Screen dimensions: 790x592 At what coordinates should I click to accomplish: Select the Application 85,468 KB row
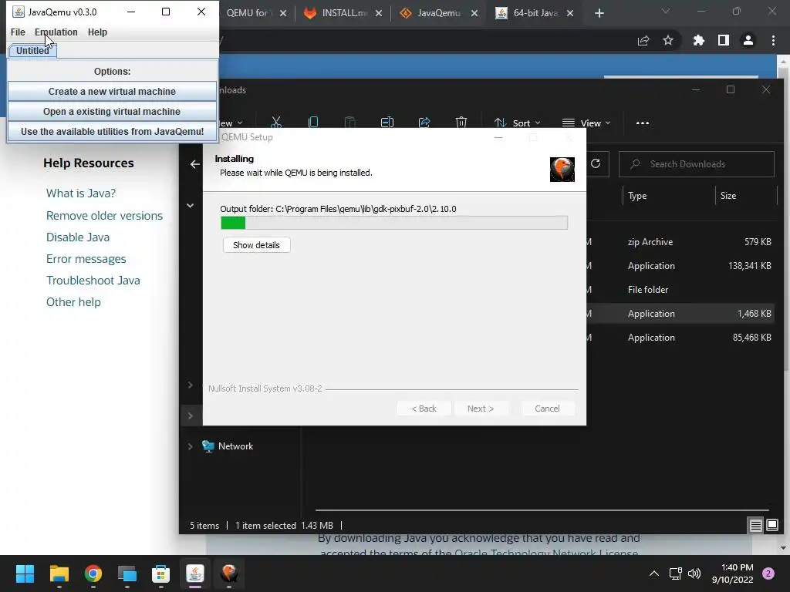point(682,338)
